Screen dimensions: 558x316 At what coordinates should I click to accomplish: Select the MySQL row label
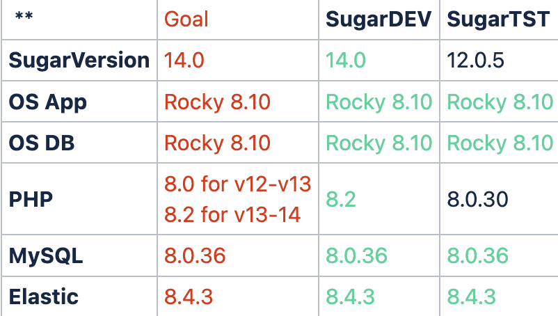[46, 255]
